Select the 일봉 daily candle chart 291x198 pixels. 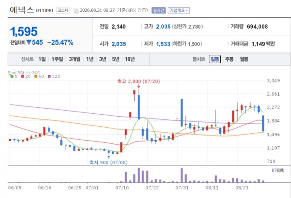click(x=215, y=59)
